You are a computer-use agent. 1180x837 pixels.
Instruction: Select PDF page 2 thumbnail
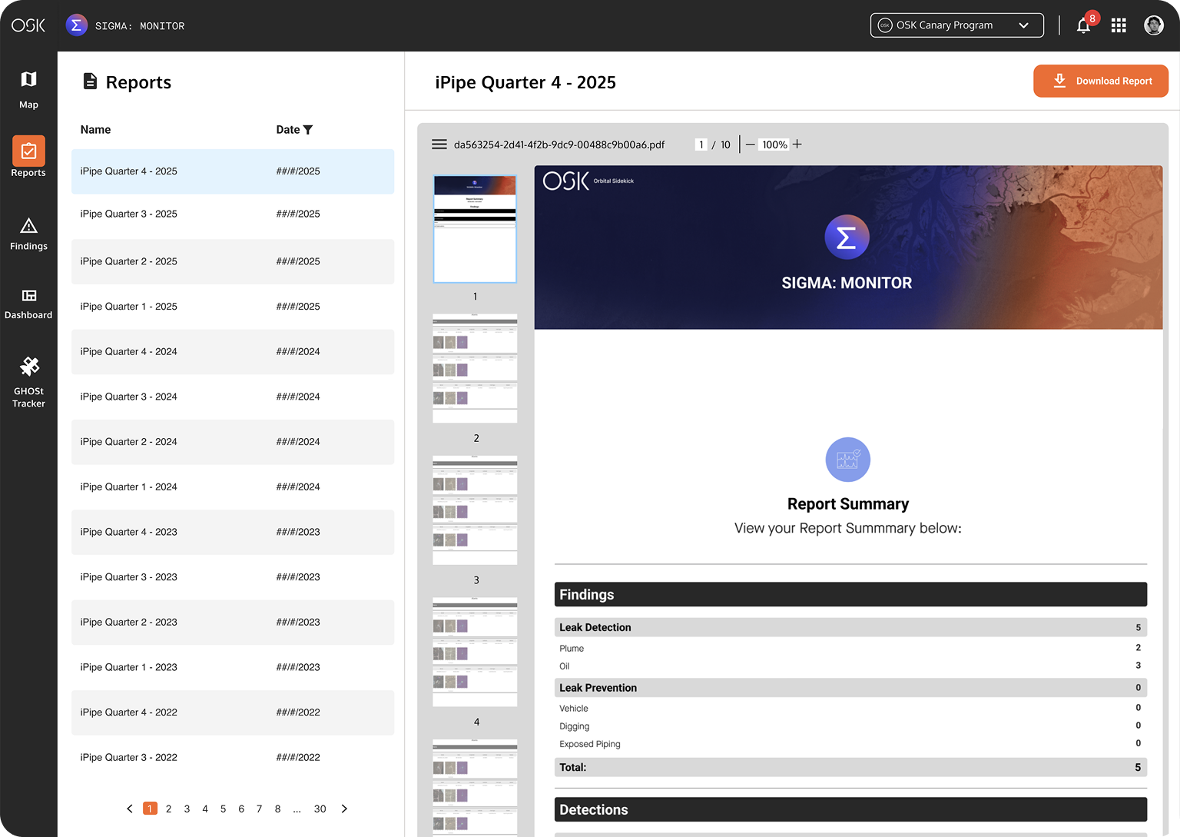click(x=475, y=368)
